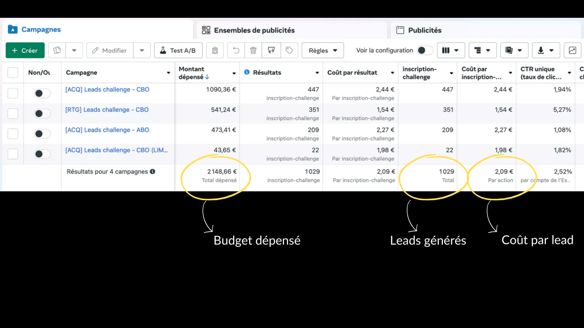Toggle the Voir la configuration switch
This screenshot has width=584, height=328.
click(425, 51)
